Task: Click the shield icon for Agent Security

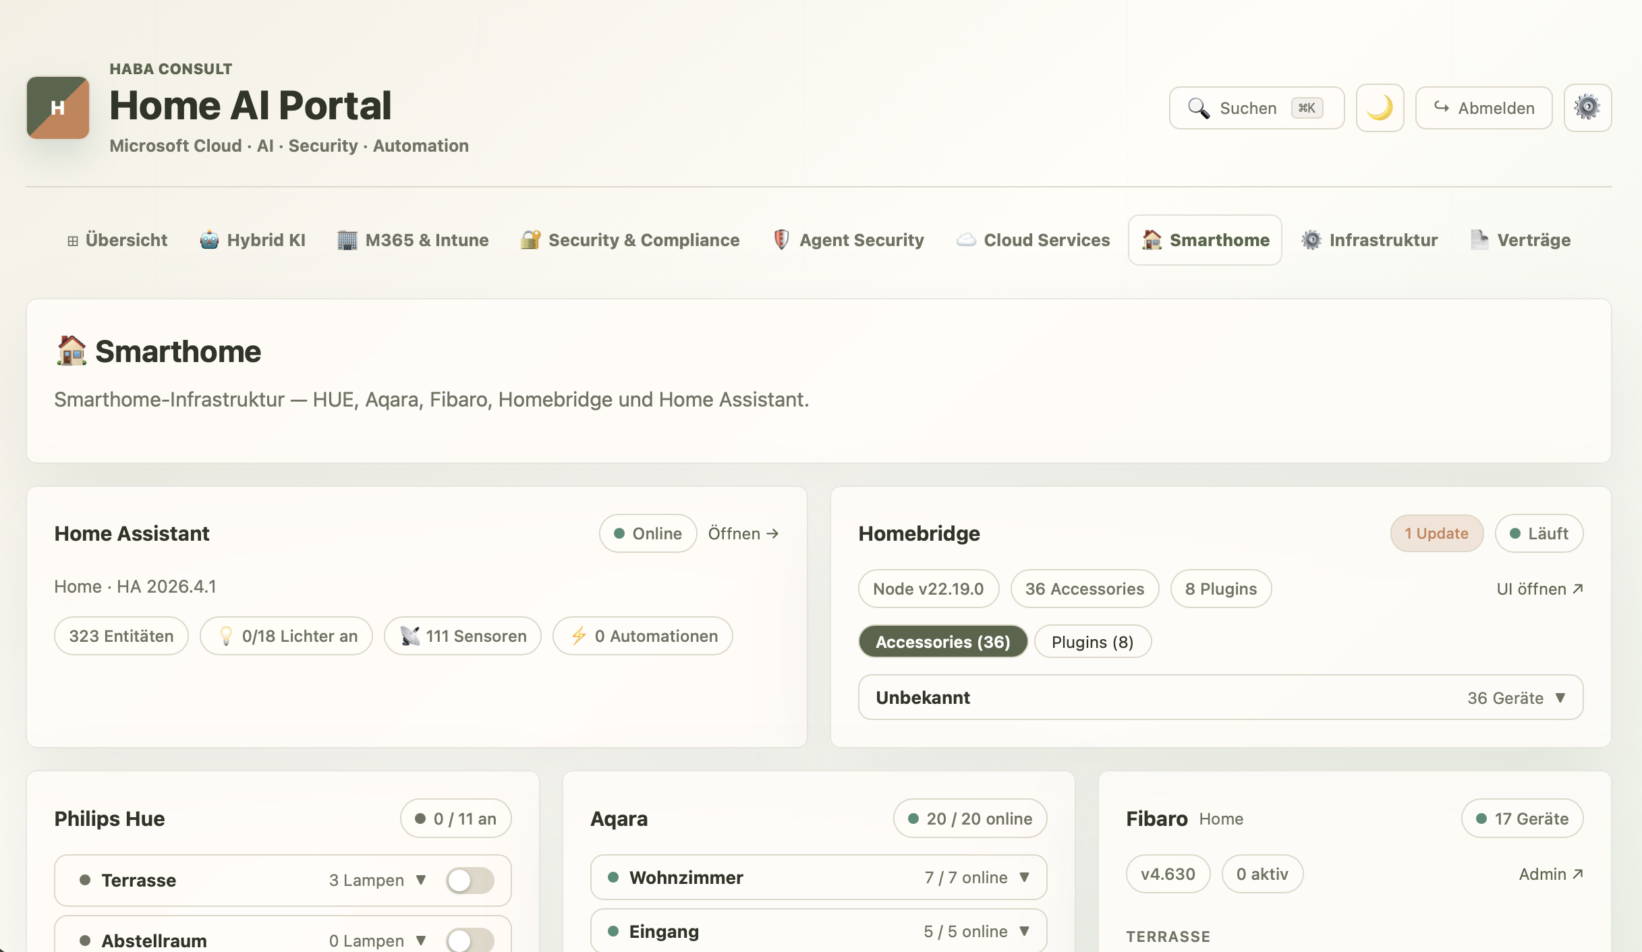Action: [781, 240]
